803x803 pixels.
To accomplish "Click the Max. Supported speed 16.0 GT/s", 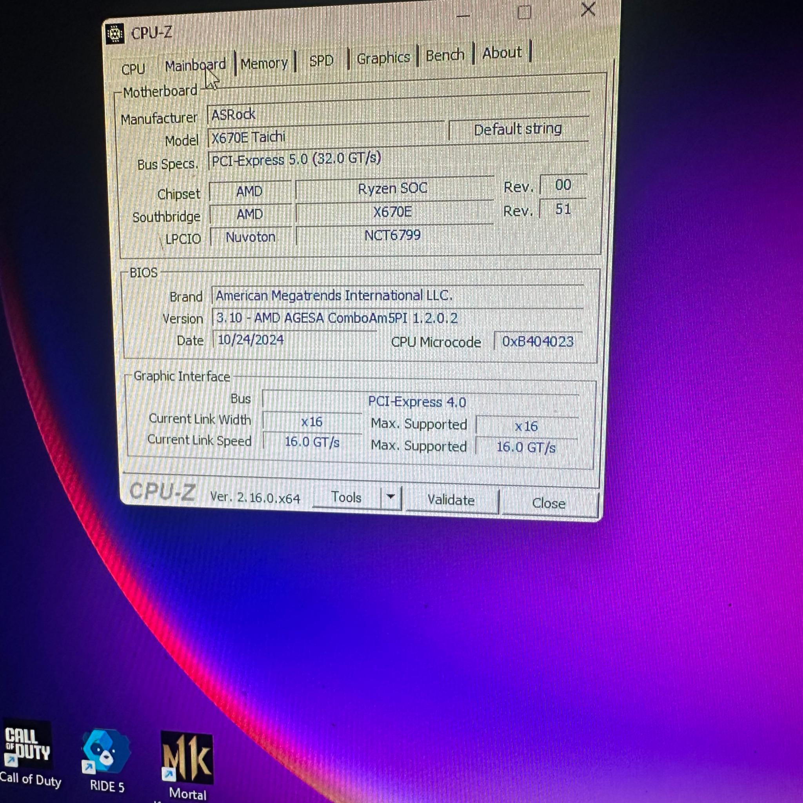I will tap(526, 447).
